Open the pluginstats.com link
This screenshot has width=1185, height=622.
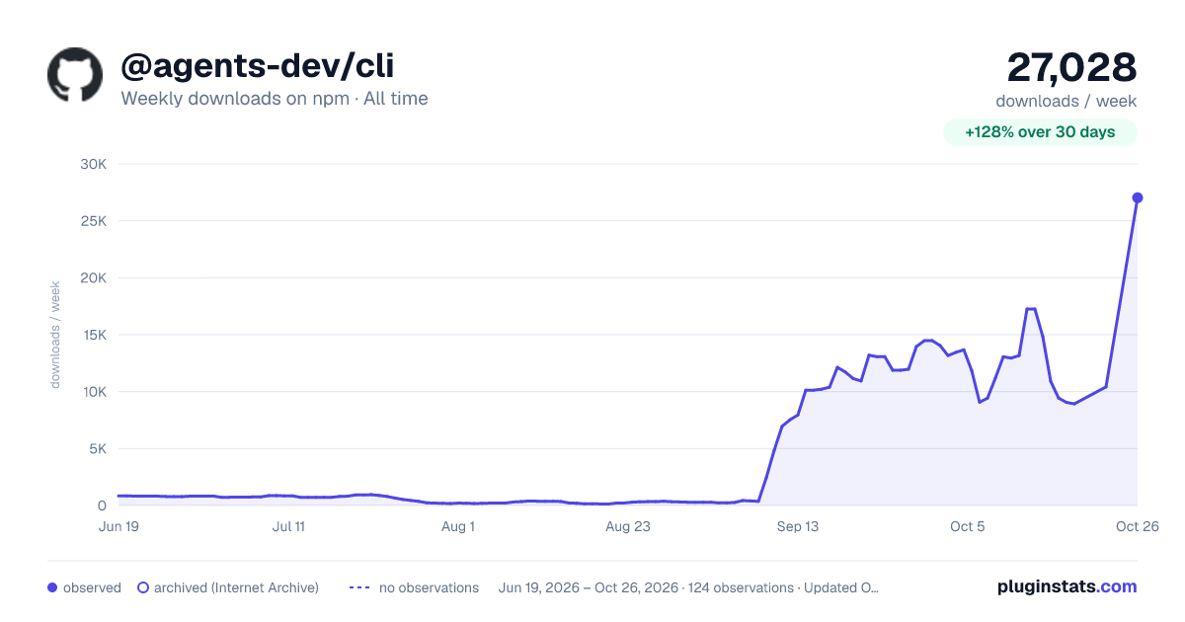point(1067,586)
